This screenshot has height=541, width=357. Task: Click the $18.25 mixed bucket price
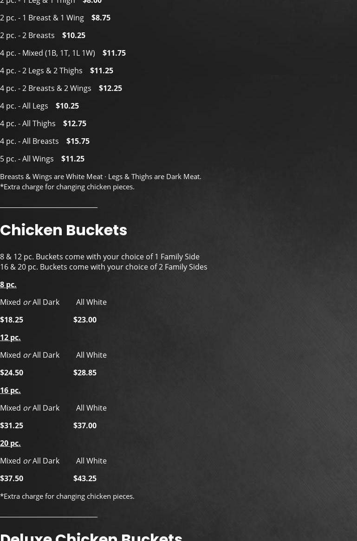[12, 320]
